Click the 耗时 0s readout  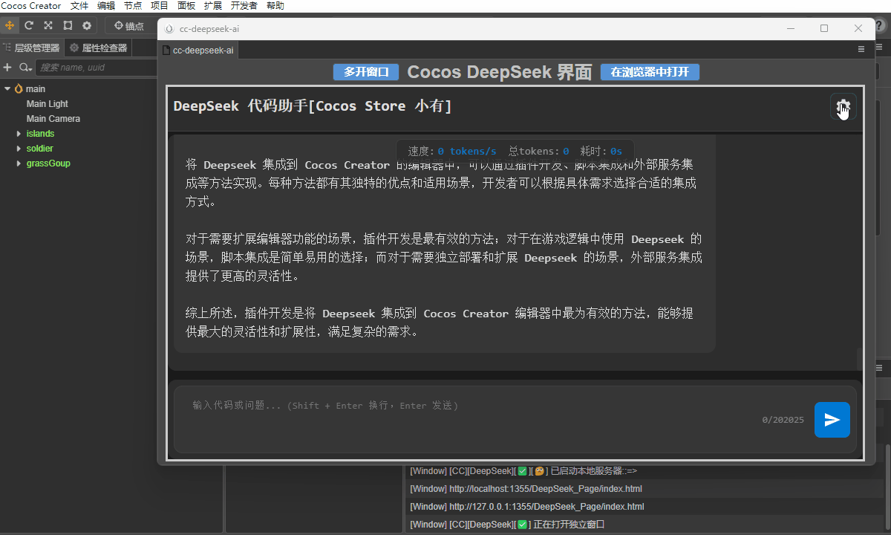pos(601,151)
